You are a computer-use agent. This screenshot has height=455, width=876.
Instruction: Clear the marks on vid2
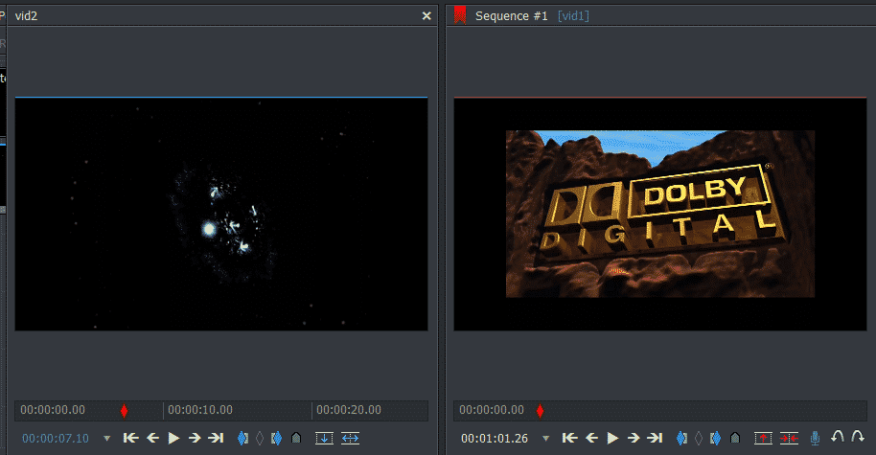[x=259, y=439]
